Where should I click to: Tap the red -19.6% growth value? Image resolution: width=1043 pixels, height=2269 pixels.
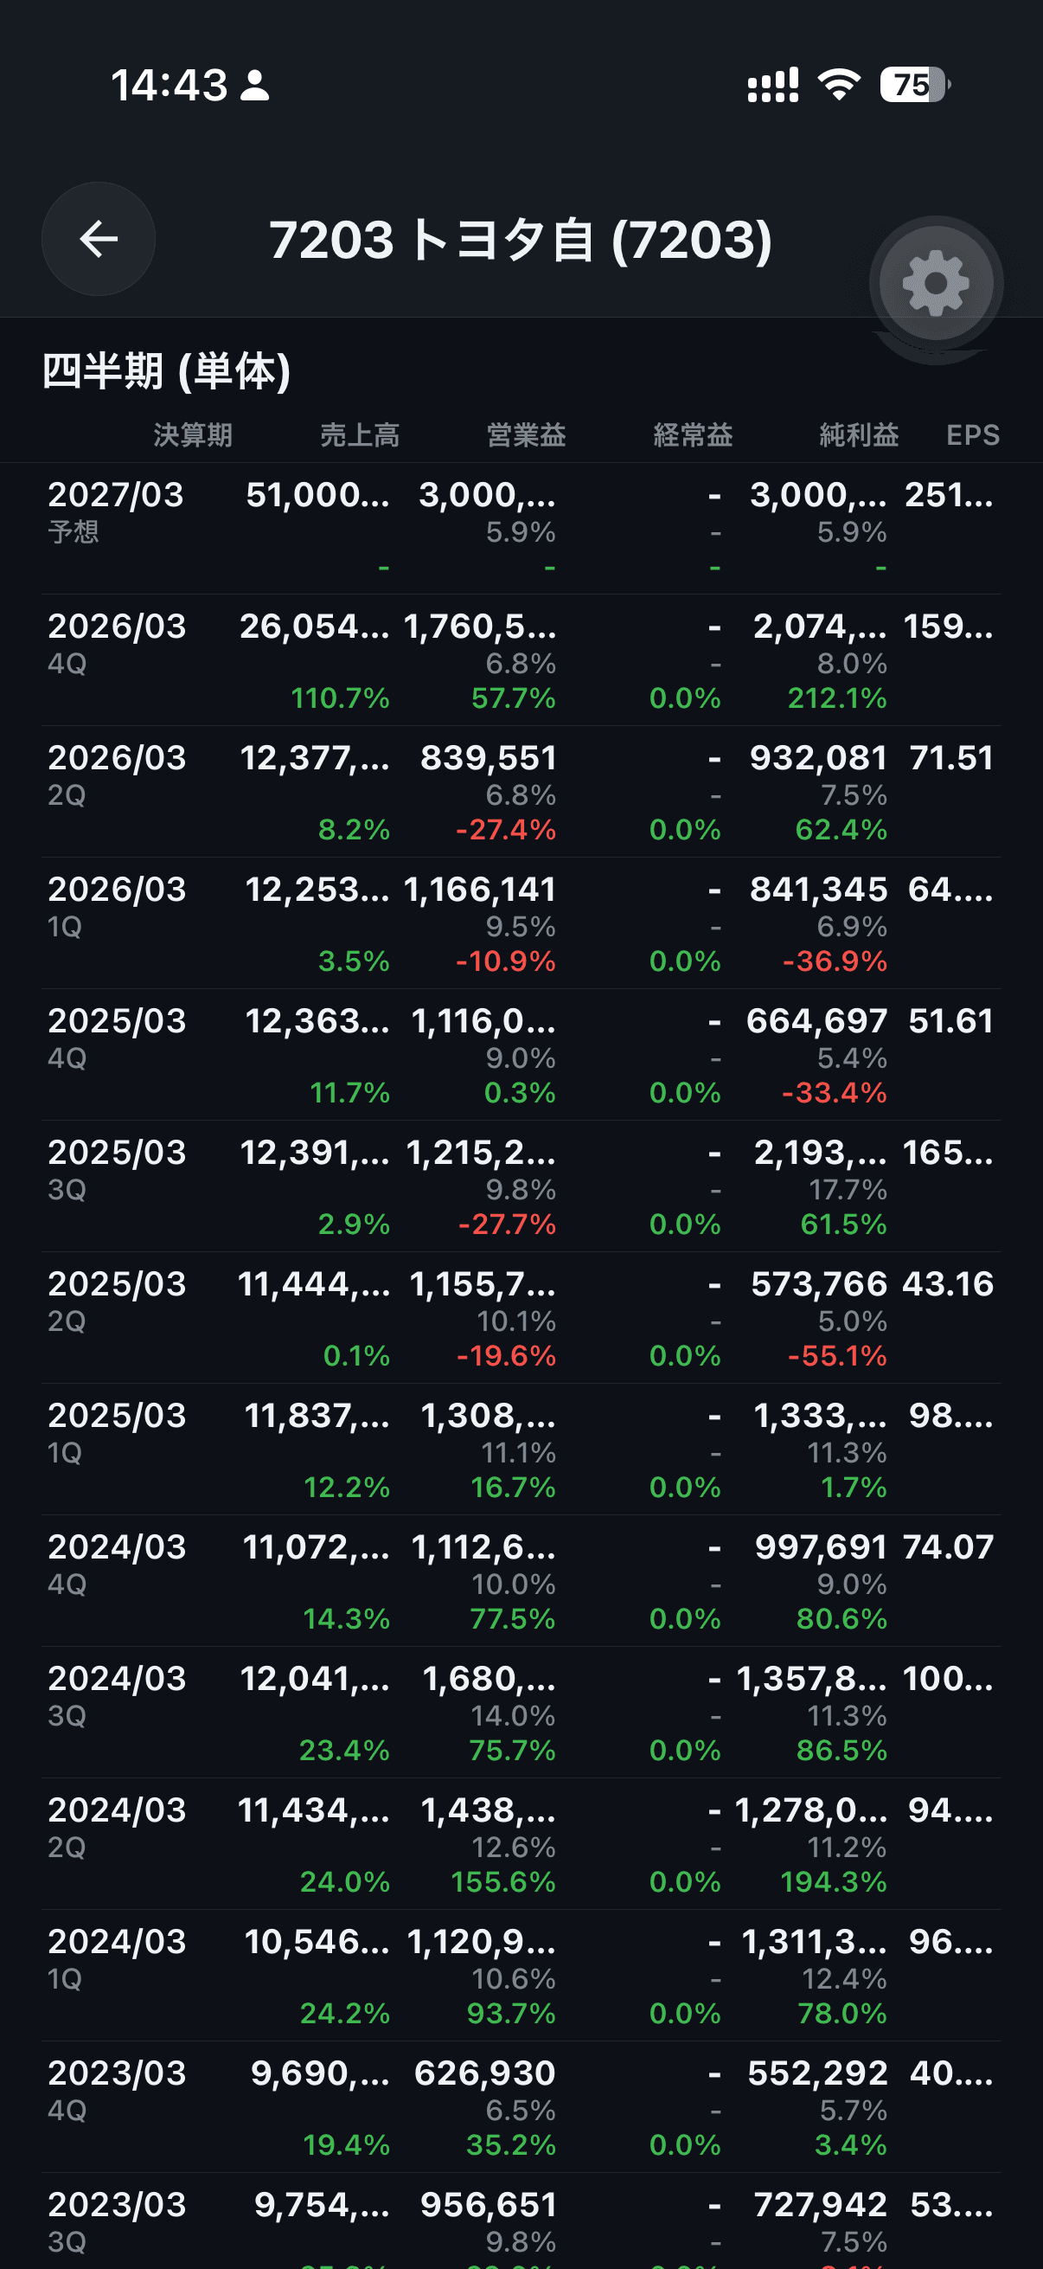(506, 1355)
